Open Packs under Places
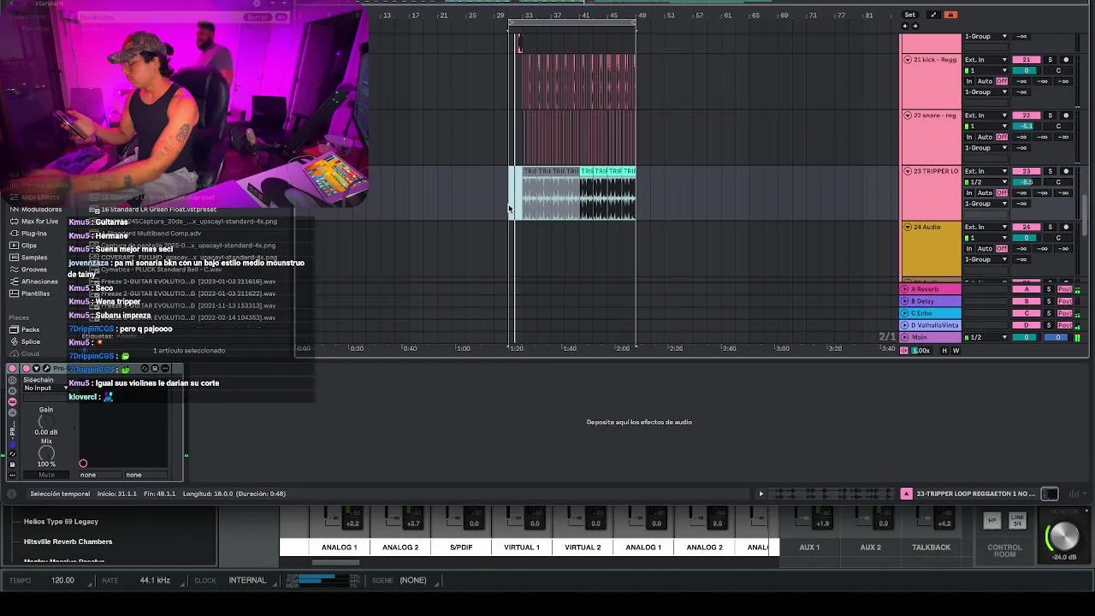Viewport: 1095px width, 616px height. 25,329
